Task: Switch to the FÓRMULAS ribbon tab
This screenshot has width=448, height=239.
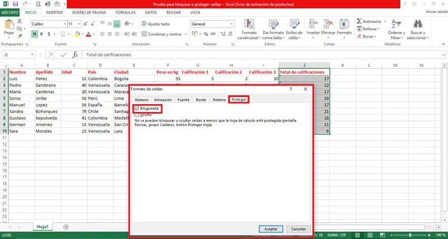Action: [x=125, y=12]
